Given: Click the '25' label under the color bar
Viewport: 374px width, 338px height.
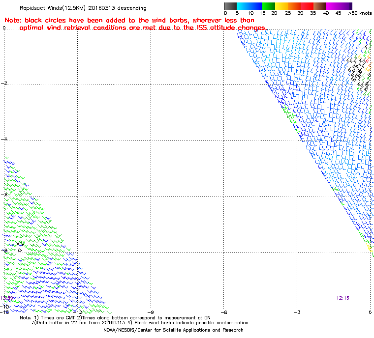Looking at the screenshot, I should [x=288, y=13].
